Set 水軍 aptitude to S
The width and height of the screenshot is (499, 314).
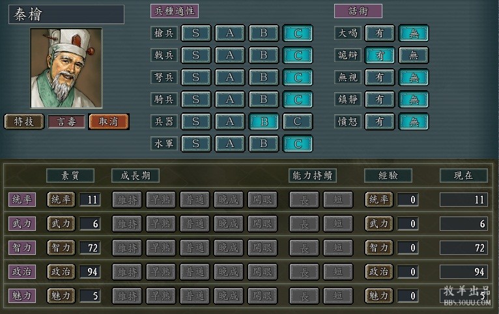195,144
